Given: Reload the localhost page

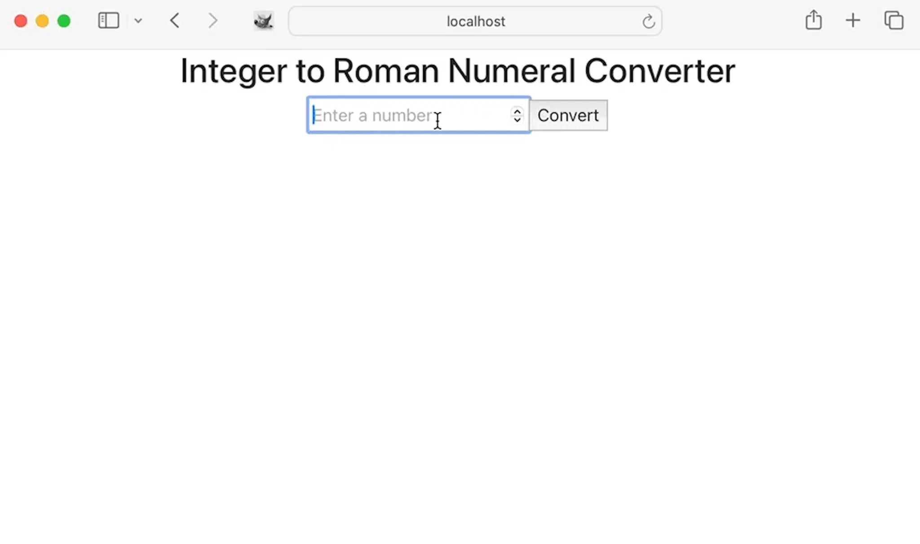Looking at the screenshot, I should (x=648, y=21).
